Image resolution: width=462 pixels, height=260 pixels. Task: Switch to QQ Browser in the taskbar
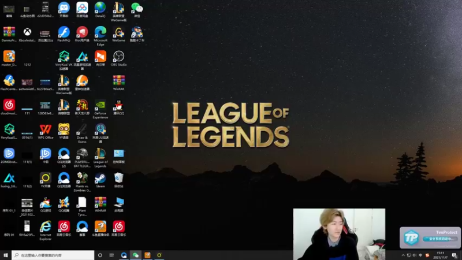click(124, 255)
